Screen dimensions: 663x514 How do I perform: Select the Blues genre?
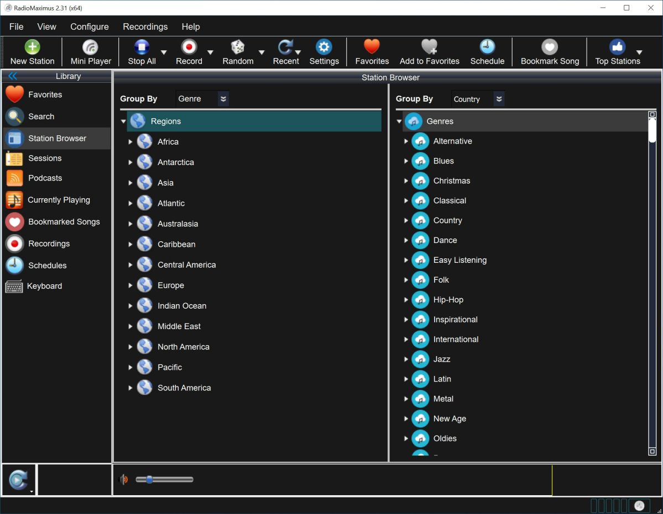(x=443, y=161)
